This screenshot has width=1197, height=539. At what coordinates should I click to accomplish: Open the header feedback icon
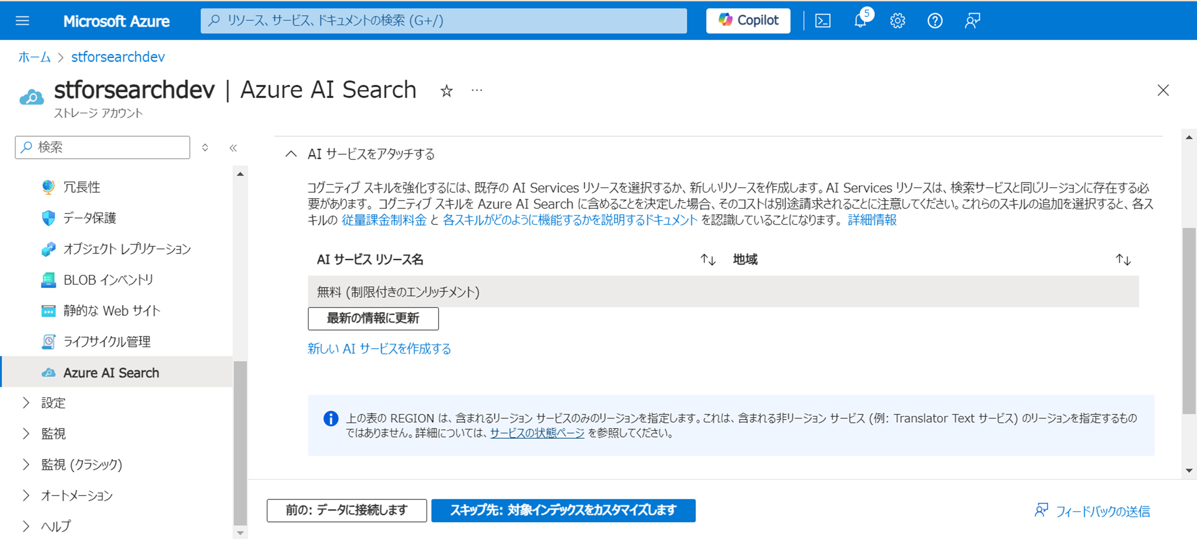(972, 21)
